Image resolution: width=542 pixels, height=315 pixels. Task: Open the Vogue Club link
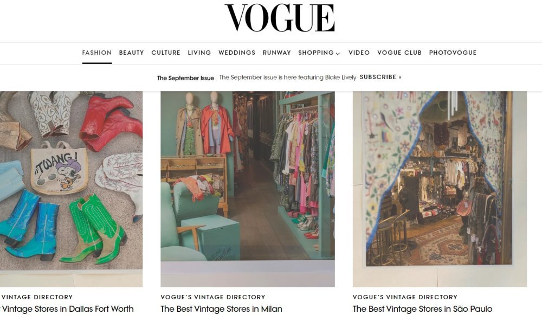[x=399, y=53]
